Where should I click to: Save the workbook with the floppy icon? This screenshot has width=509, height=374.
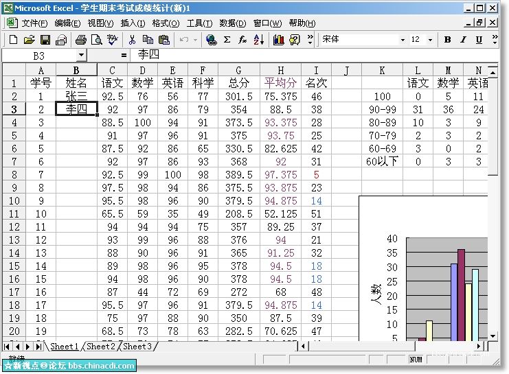tap(45, 40)
